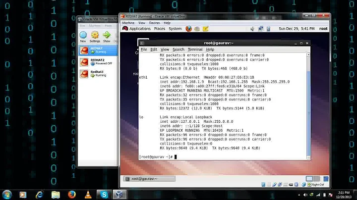Click the VirtualBox USB status icon
This screenshot has height=200, width=357.
pos(274,185)
